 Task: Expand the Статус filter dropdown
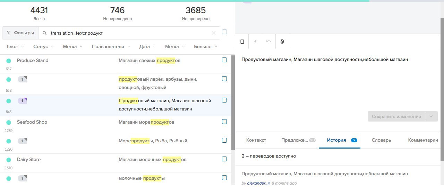43,46
